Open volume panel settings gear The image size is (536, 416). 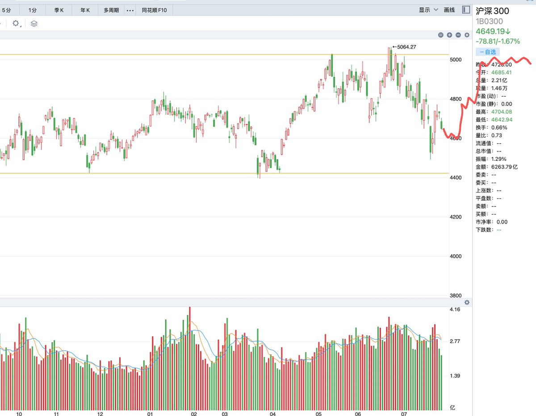click(467, 303)
